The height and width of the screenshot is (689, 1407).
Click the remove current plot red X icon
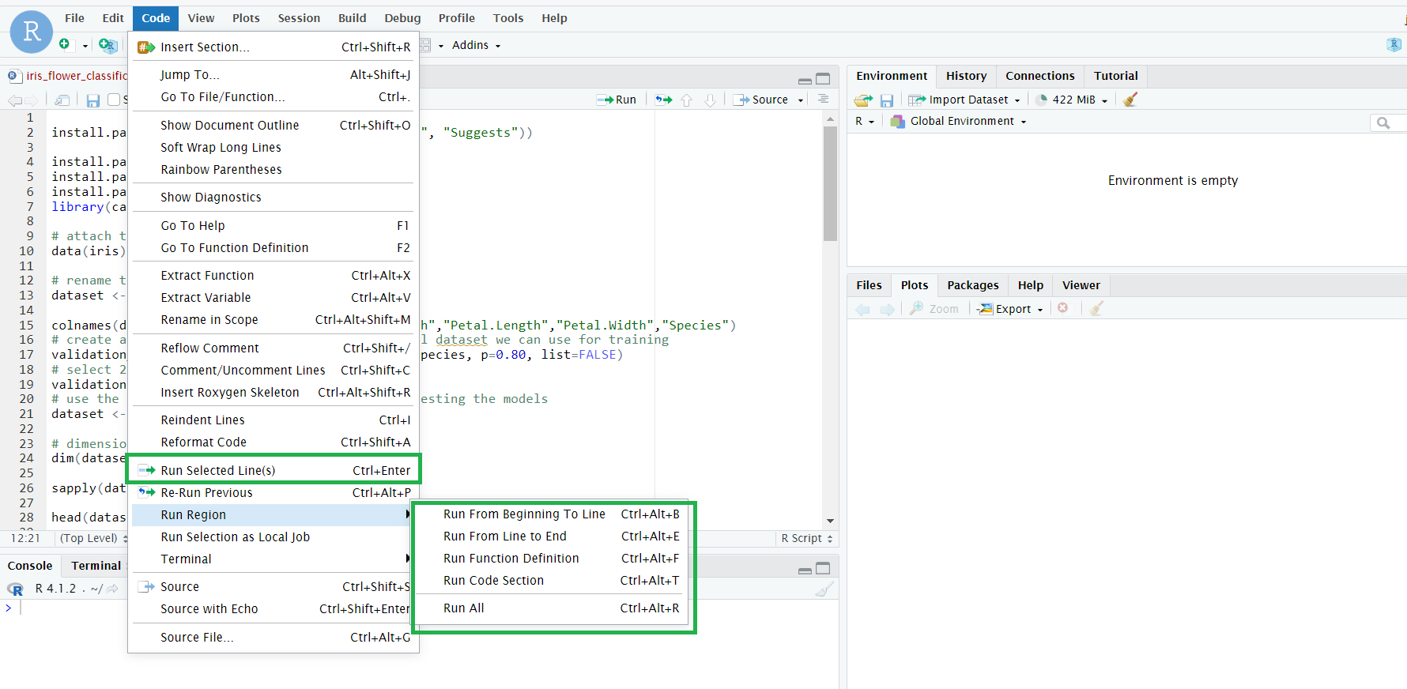[x=1063, y=308]
